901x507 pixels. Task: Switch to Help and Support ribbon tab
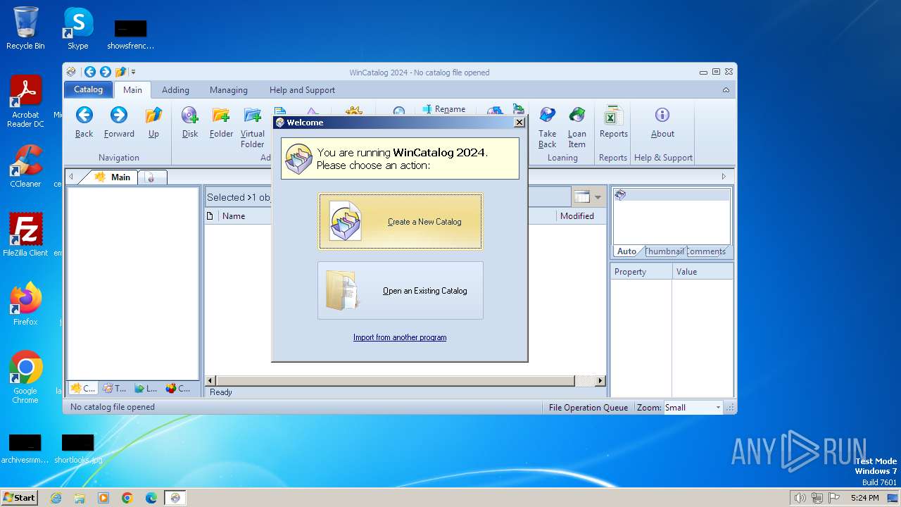[x=302, y=90]
